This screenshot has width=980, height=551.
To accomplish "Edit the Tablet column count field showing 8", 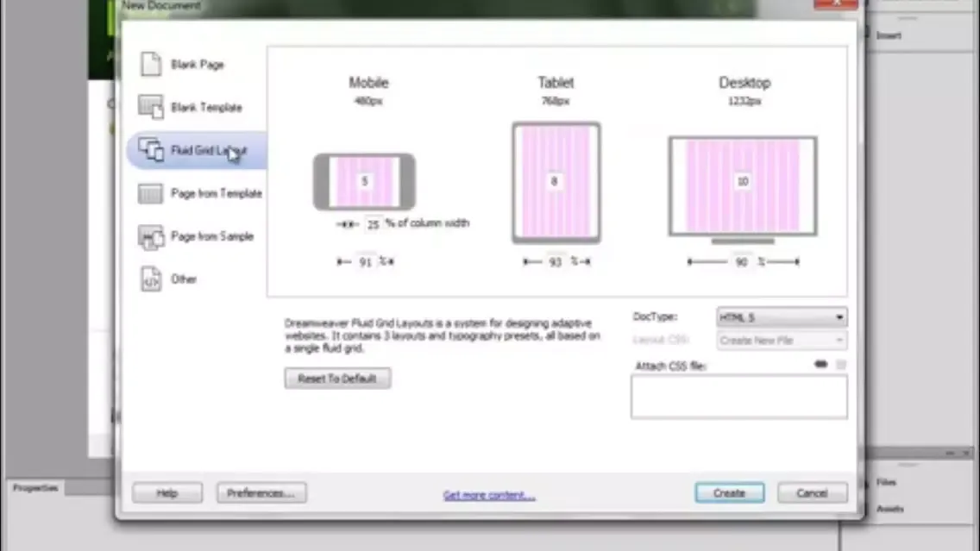I will tap(554, 181).
